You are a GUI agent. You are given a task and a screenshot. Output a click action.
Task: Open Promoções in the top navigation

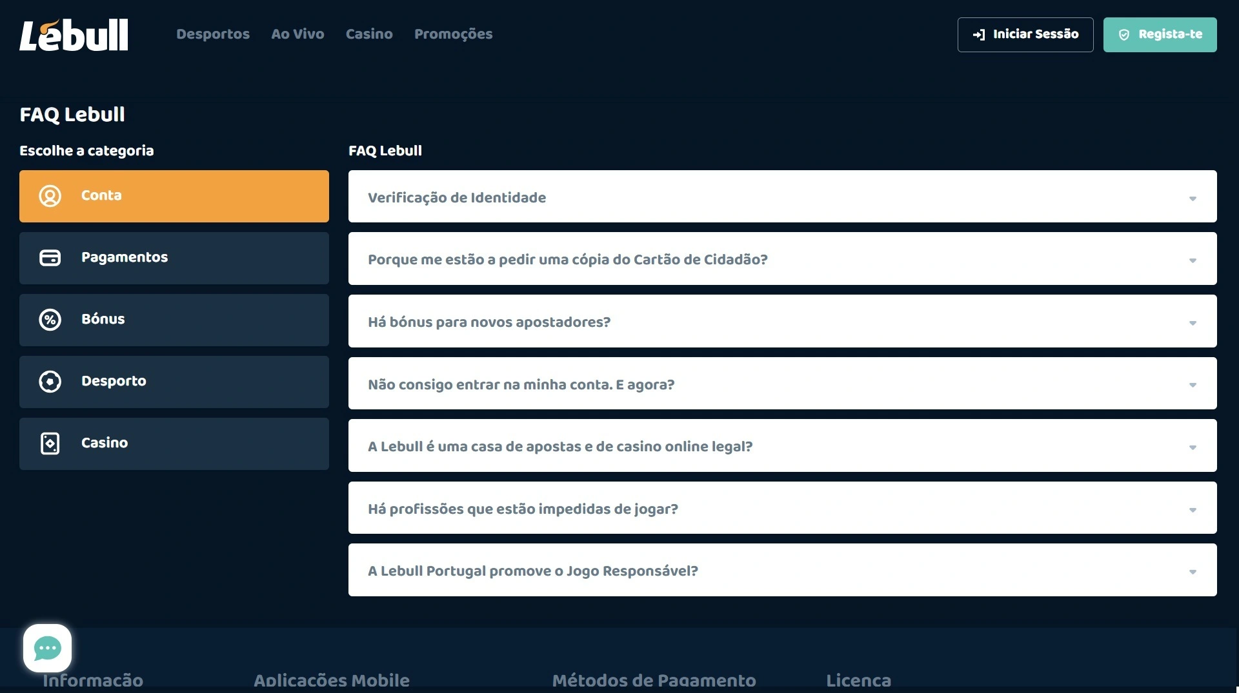click(453, 34)
